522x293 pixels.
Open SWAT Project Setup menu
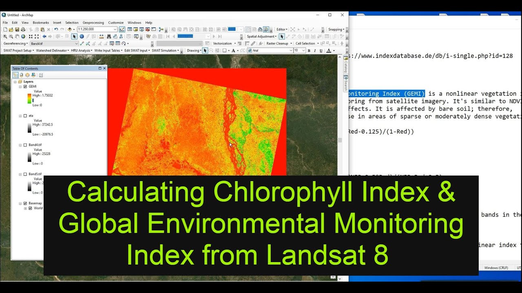pyautogui.click(x=18, y=50)
